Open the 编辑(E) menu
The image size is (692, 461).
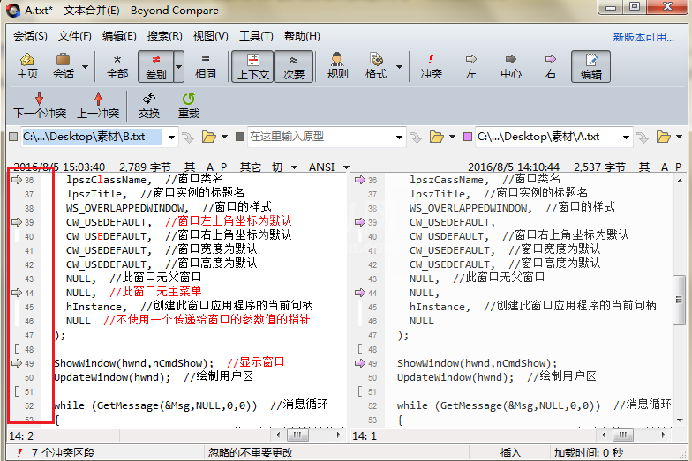(119, 36)
